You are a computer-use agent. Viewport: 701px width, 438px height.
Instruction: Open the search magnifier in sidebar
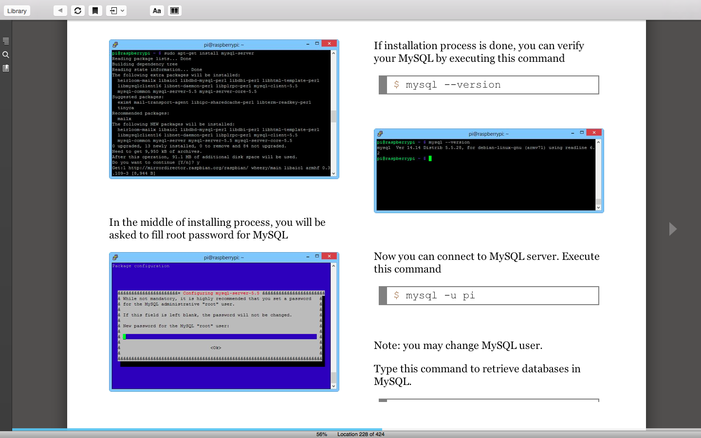(6, 55)
